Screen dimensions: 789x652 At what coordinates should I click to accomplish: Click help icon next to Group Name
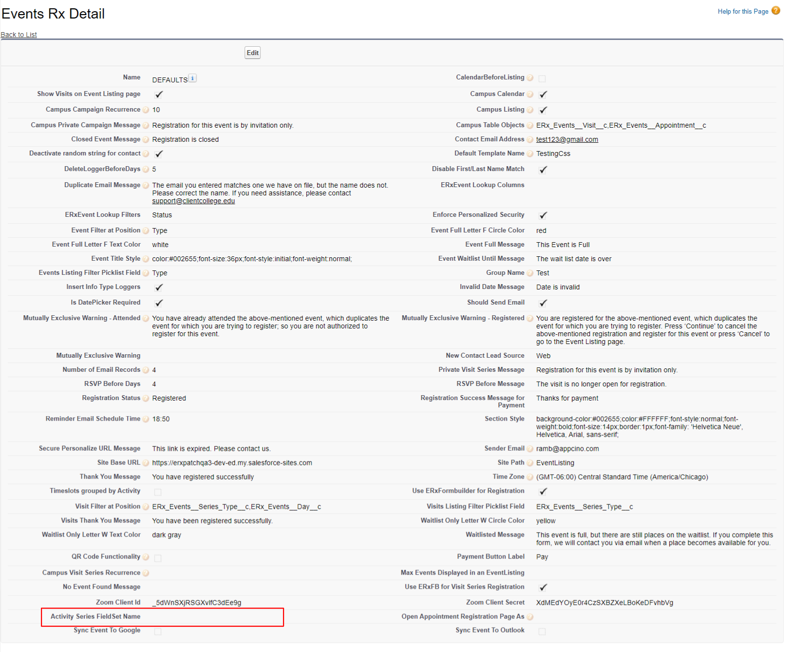tap(530, 273)
